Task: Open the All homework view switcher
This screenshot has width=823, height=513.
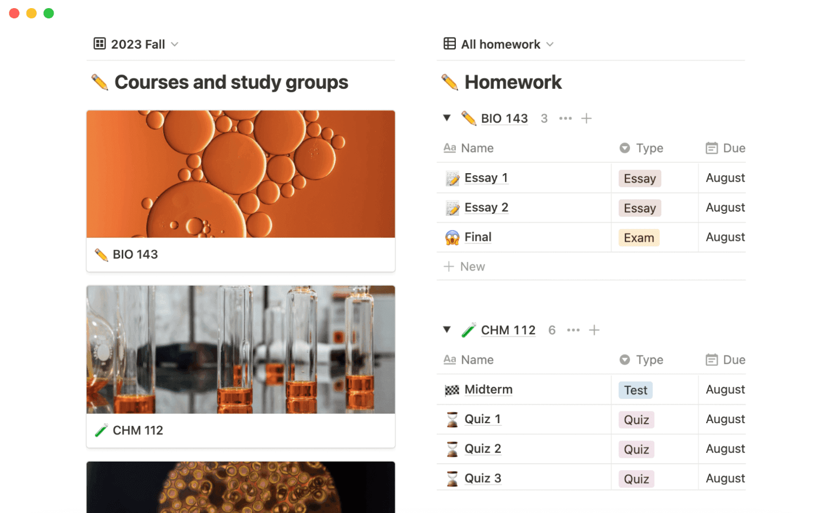Action: click(x=550, y=44)
